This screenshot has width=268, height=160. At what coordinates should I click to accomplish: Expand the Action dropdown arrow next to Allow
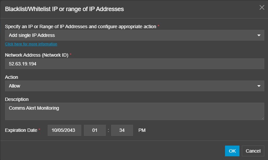(x=259, y=86)
